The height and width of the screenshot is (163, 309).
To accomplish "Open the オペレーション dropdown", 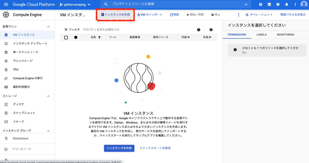I will (259, 15).
